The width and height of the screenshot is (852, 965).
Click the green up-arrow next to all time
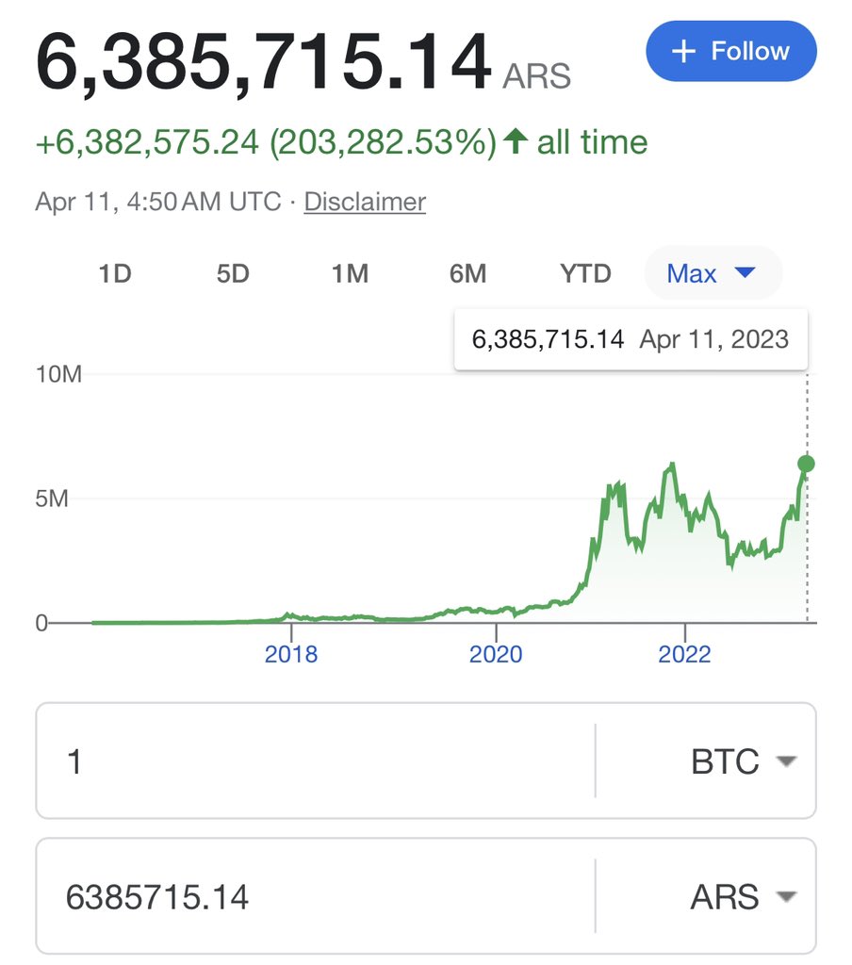point(515,142)
